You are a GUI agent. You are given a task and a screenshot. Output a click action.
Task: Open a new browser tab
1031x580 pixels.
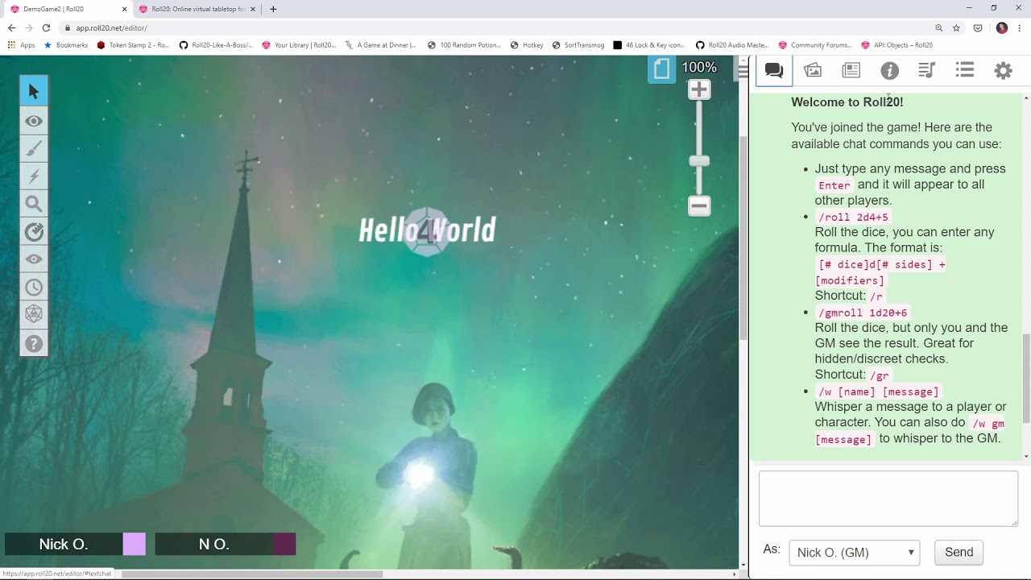coord(273,9)
